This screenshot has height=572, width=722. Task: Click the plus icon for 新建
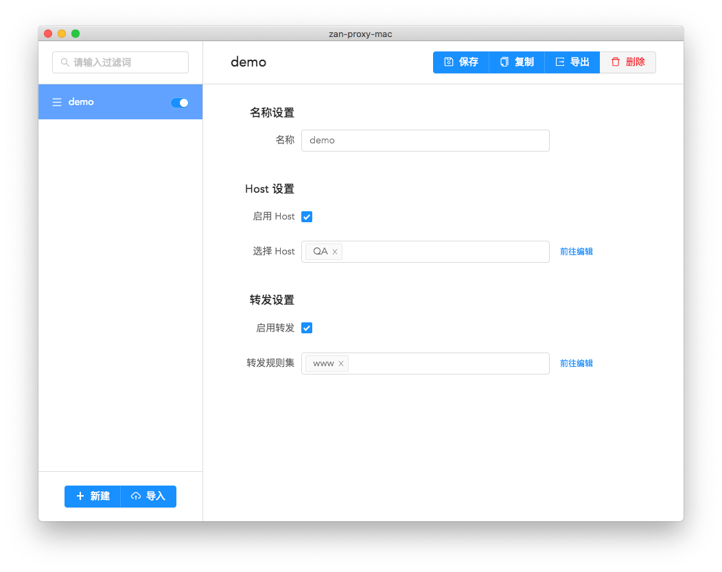click(x=80, y=496)
